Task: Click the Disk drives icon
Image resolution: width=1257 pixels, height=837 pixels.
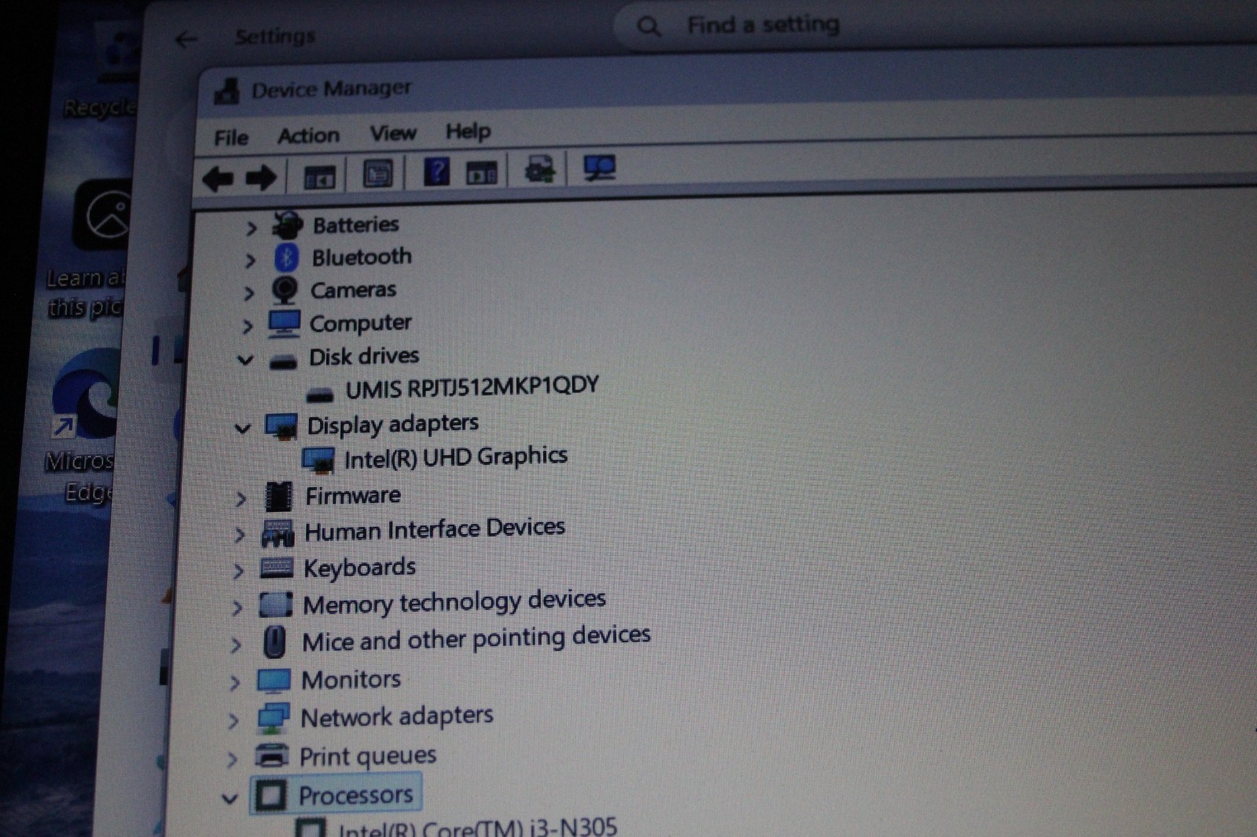Action: click(x=283, y=360)
